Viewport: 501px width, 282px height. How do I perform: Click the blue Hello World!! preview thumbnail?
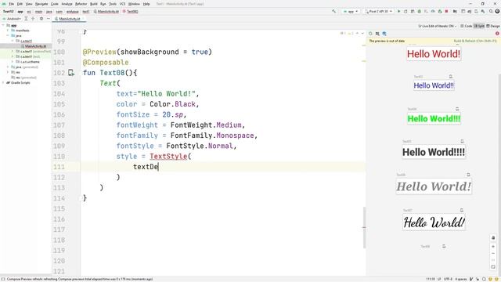click(x=434, y=85)
